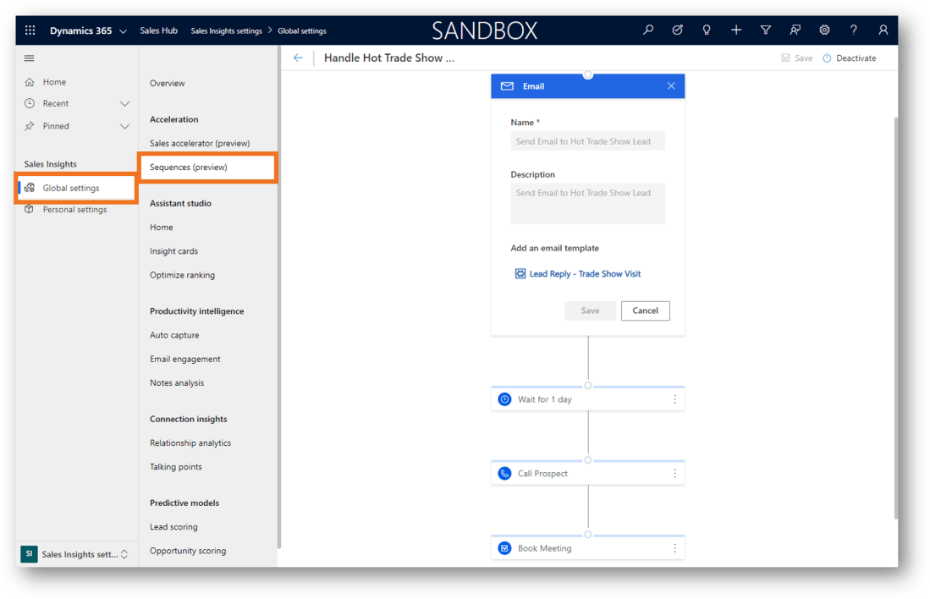Open the Sales Insights settings area switcher
This screenshot has height=599, width=930.
tap(76, 554)
